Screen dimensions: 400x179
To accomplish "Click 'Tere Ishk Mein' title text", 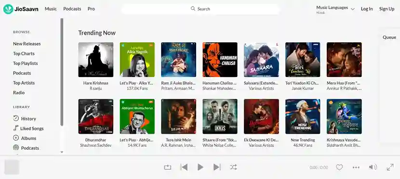I will coord(179,140).
